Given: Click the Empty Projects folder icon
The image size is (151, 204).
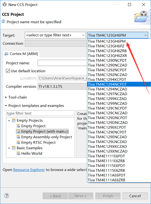Looking at the screenshot, I should tap(14, 121).
